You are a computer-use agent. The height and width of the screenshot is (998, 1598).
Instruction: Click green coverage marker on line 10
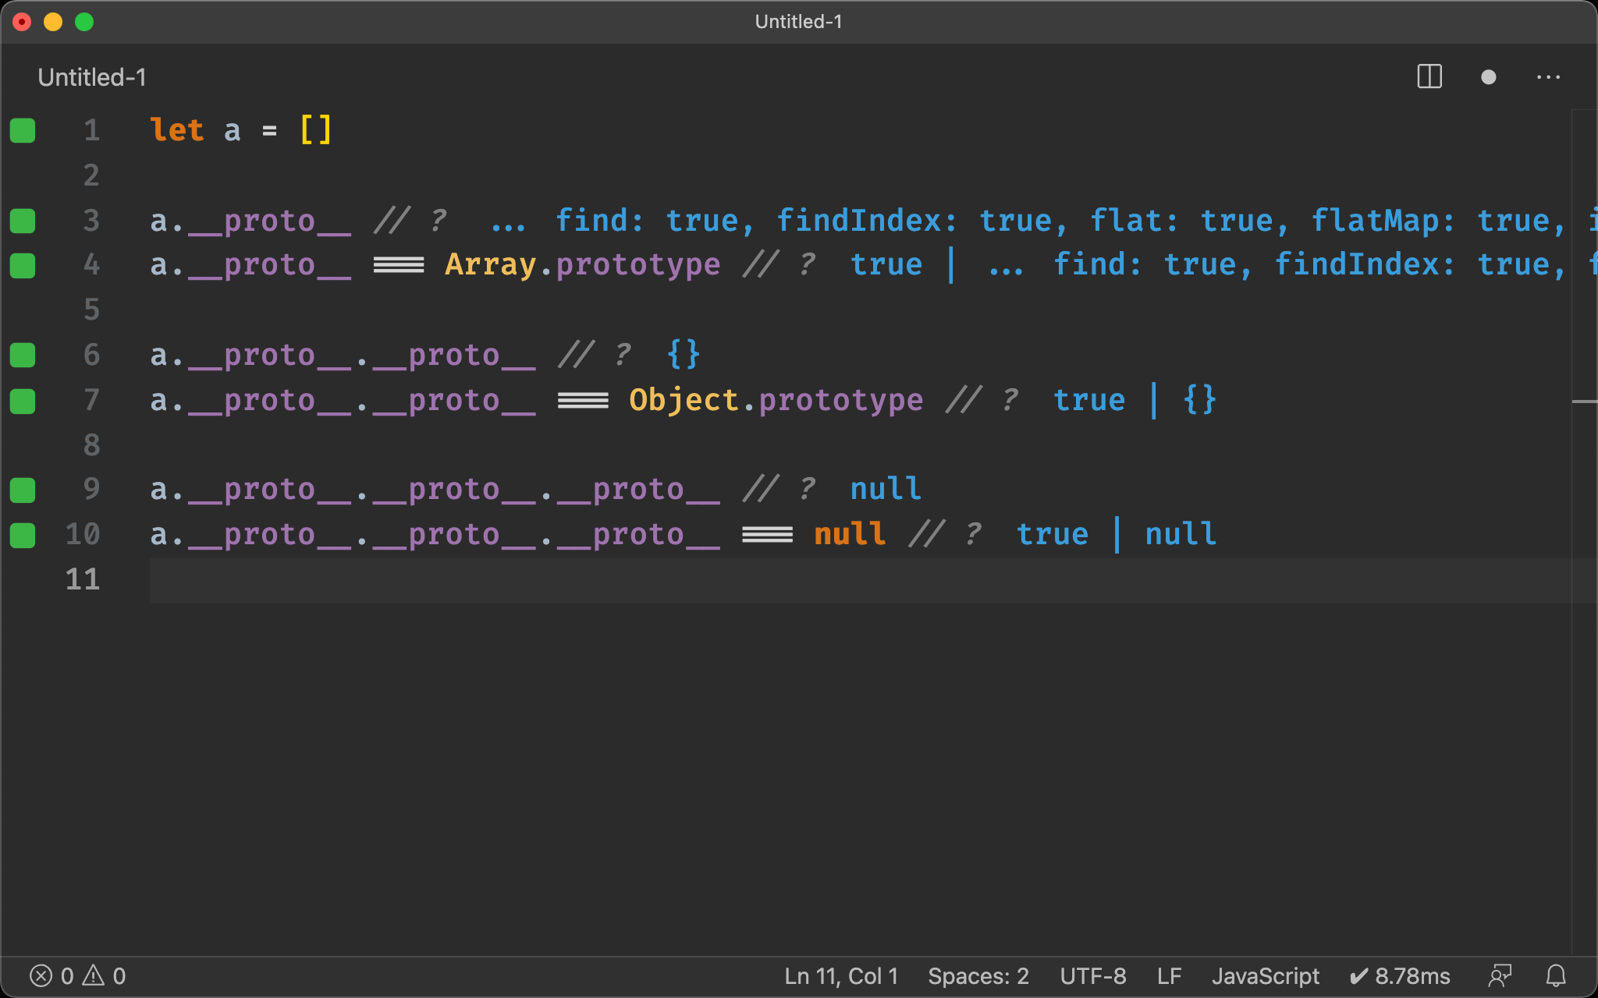[x=23, y=535]
